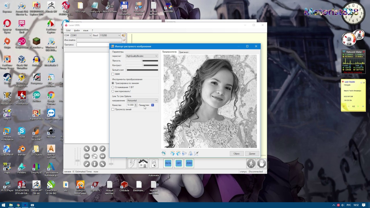Image resolution: width=370 pixels, height=208 pixels.
Task: Enable the Просмотр линий checkbox
Action: click(113, 109)
